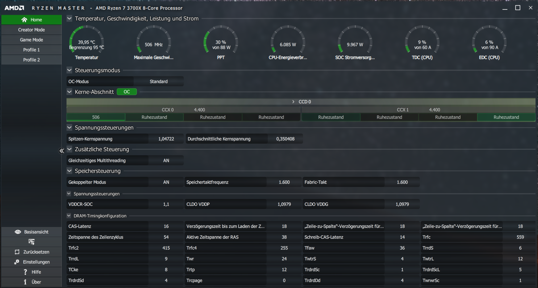Toggle the OC badge in Kerne-Abschnitt

coord(127,92)
